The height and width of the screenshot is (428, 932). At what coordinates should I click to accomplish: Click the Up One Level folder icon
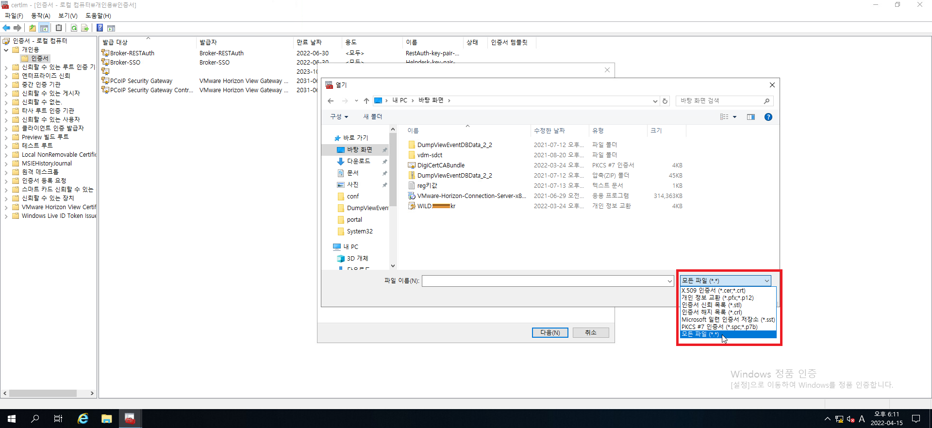(x=33, y=28)
